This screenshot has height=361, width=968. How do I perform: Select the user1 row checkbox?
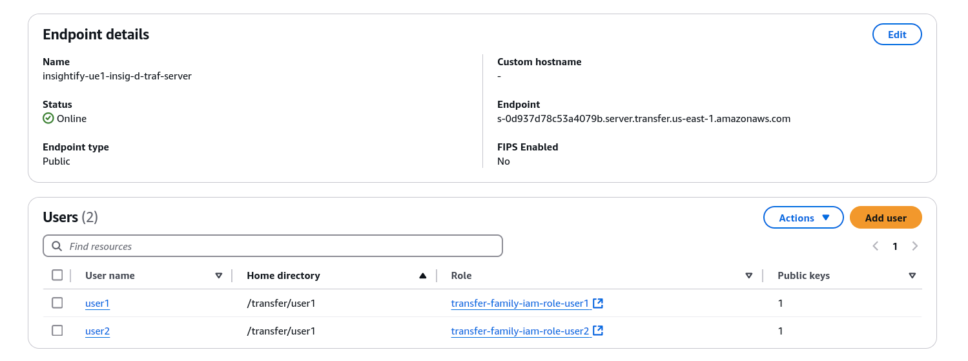(57, 303)
